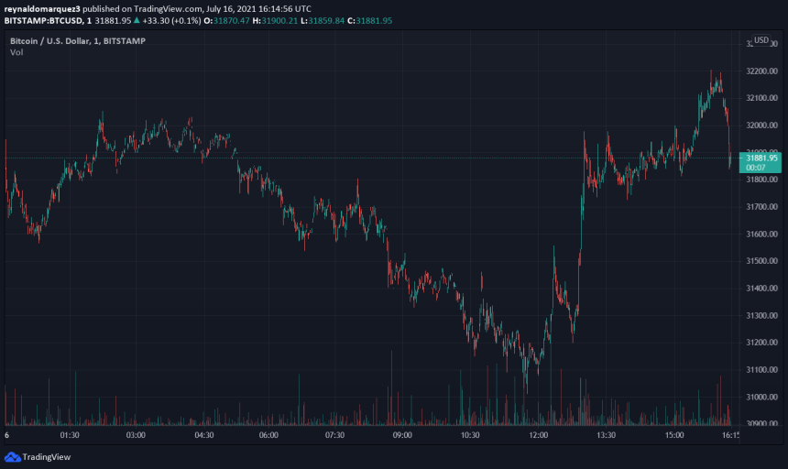Click the current price label 31881.95
This screenshot has height=469, width=788.
[x=761, y=158]
